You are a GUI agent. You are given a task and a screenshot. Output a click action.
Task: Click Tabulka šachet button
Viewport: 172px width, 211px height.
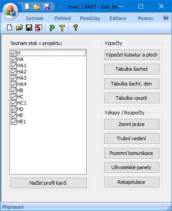[132, 69]
